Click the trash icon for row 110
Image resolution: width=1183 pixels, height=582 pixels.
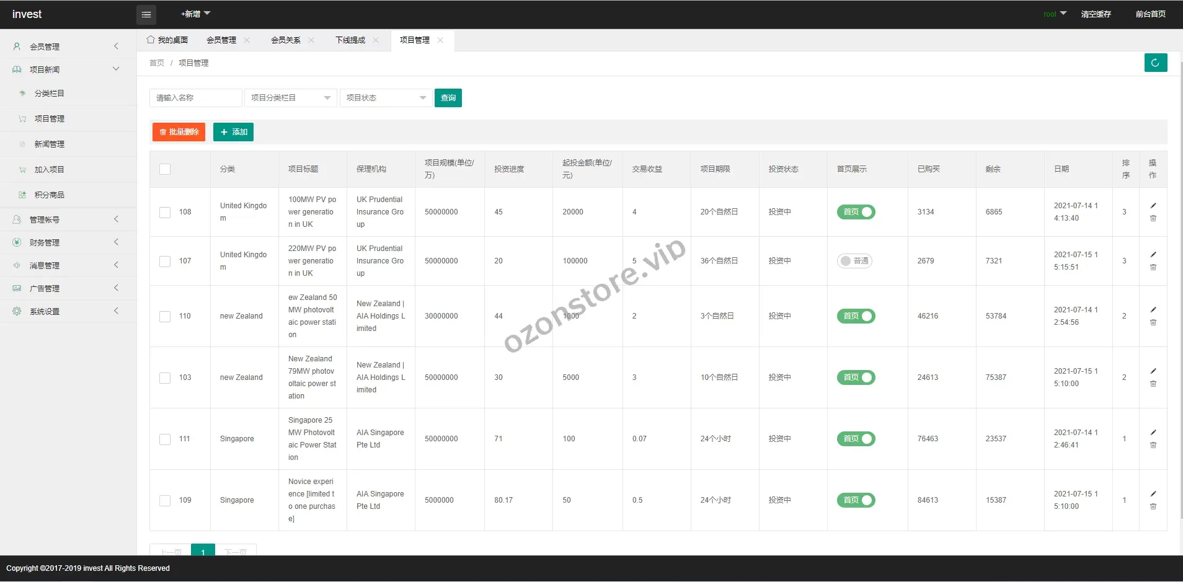[1153, 323]
